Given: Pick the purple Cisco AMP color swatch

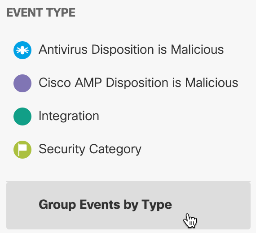Looking at the screenshot, I should 22,83.
